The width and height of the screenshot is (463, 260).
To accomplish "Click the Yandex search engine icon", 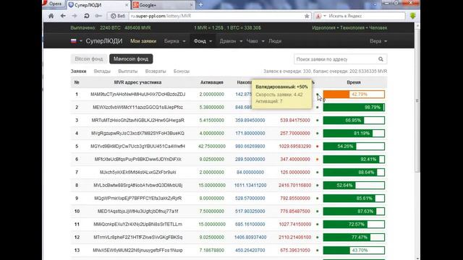I will (318, 16).
